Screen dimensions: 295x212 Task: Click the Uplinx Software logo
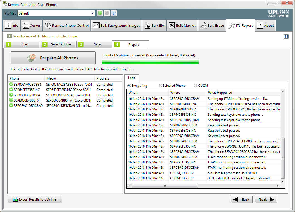279,14
